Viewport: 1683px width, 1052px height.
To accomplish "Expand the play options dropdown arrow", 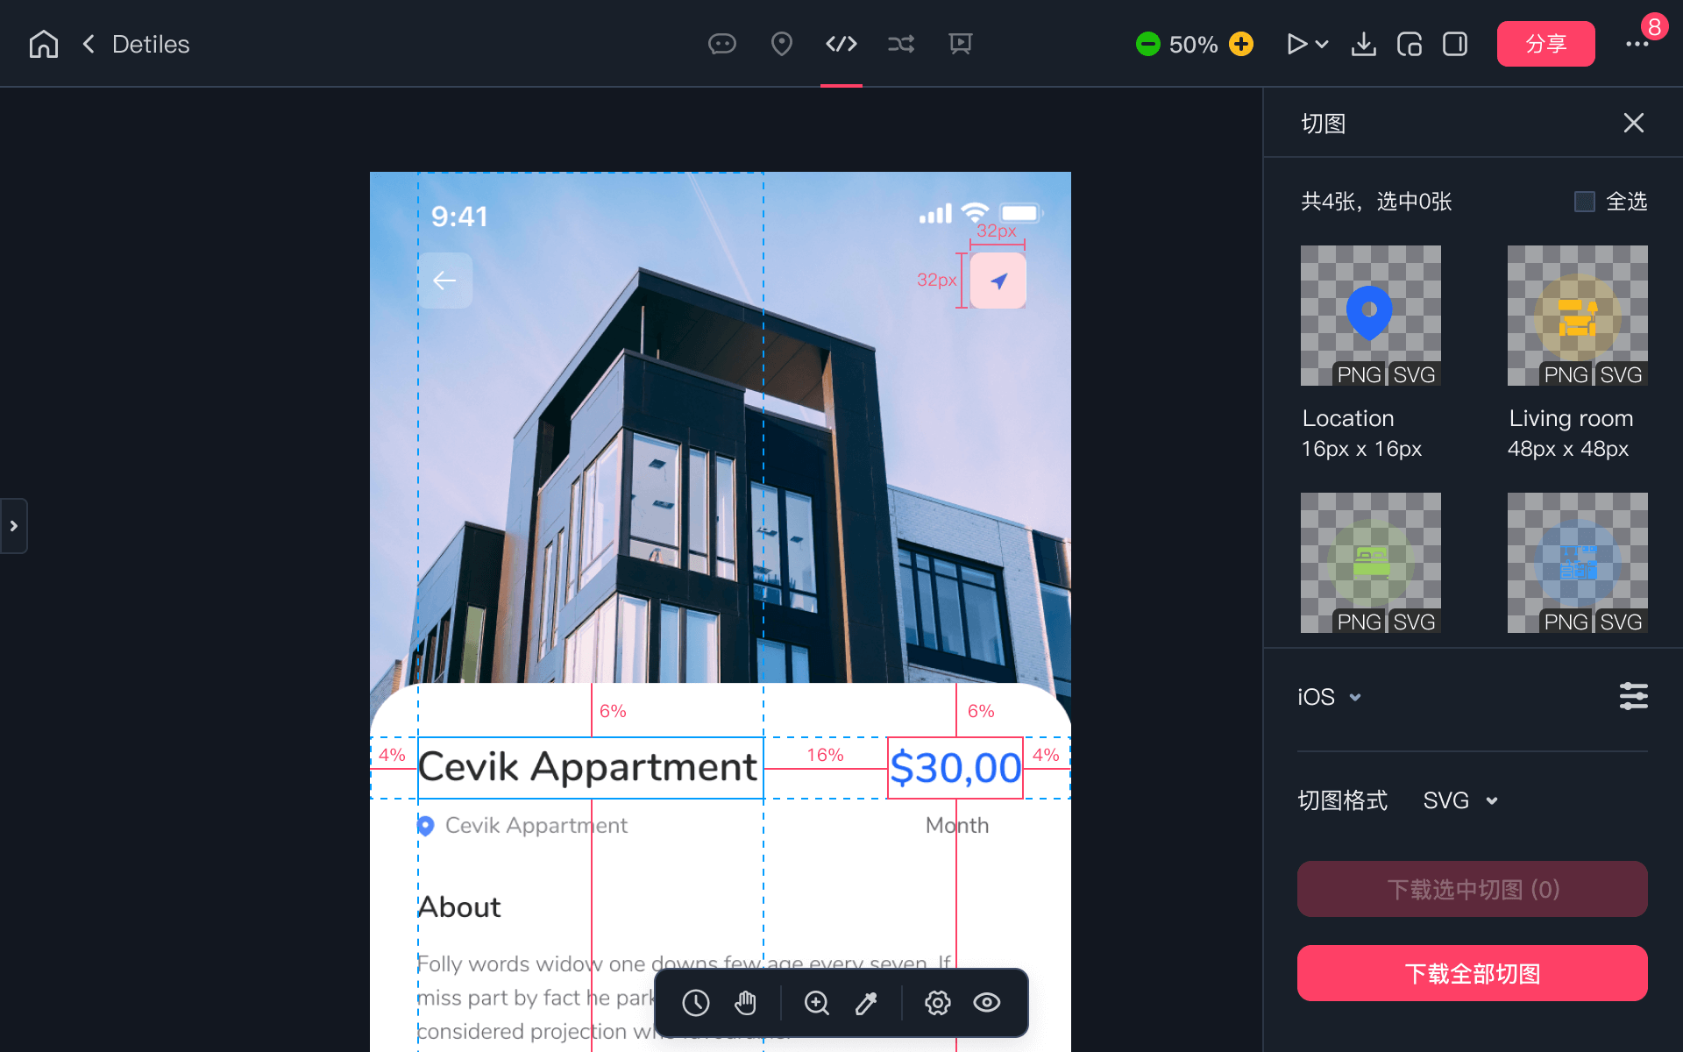I will (x=1323, y=44).
